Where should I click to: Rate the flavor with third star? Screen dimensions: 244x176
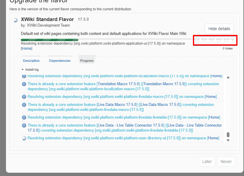point(216,41)
